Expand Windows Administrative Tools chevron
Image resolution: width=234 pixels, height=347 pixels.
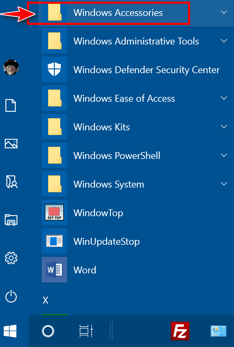pyautogui.click(x=224, y=41)
